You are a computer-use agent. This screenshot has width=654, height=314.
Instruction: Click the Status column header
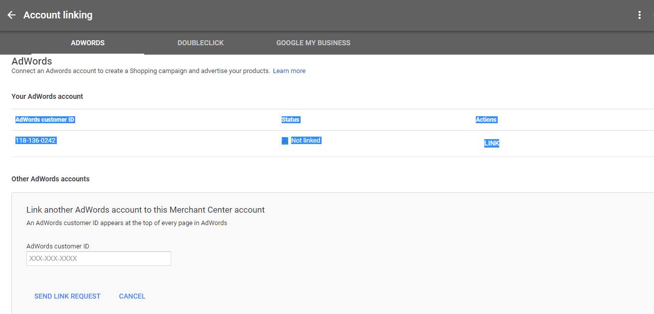(291, 120)
